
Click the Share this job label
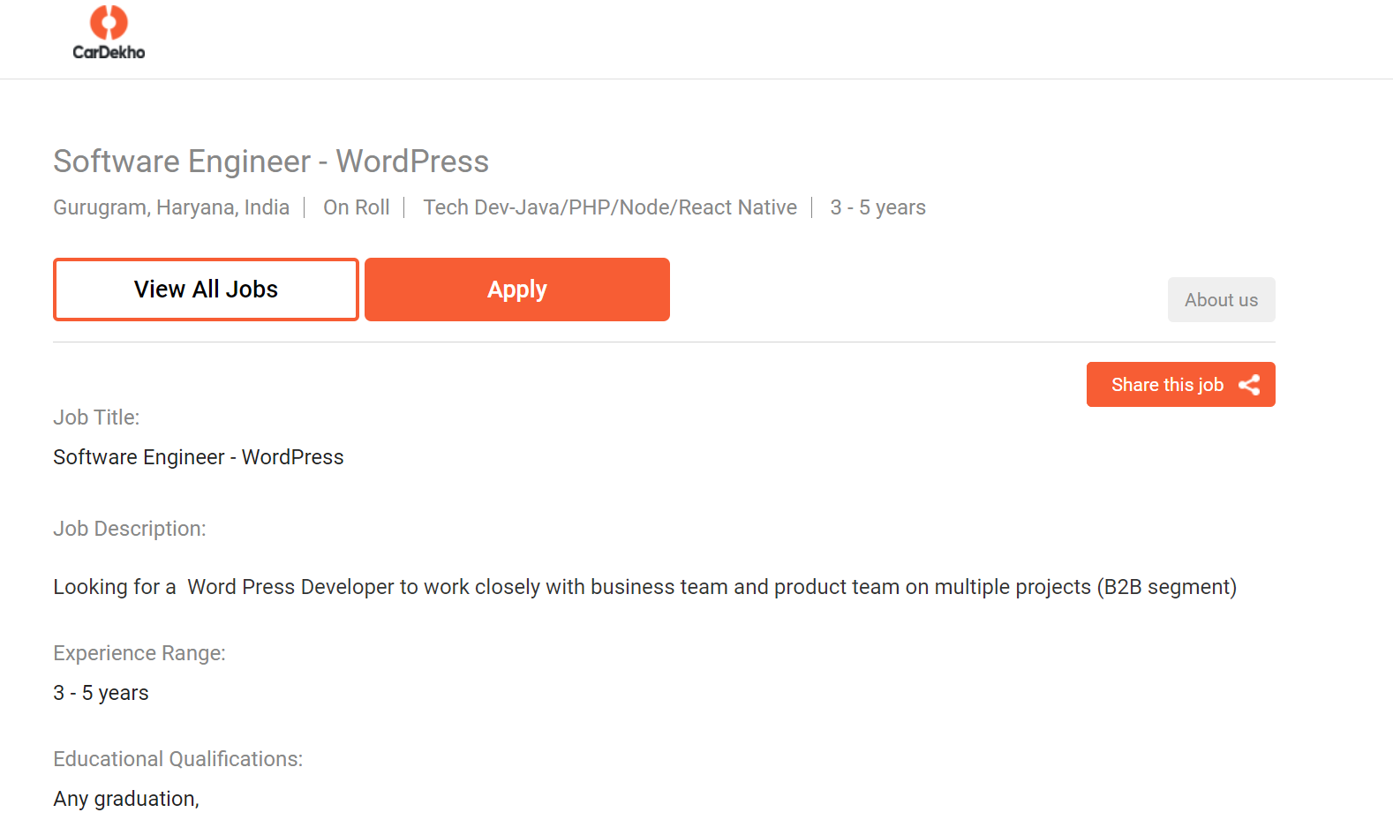click(x=1166, y=385)
